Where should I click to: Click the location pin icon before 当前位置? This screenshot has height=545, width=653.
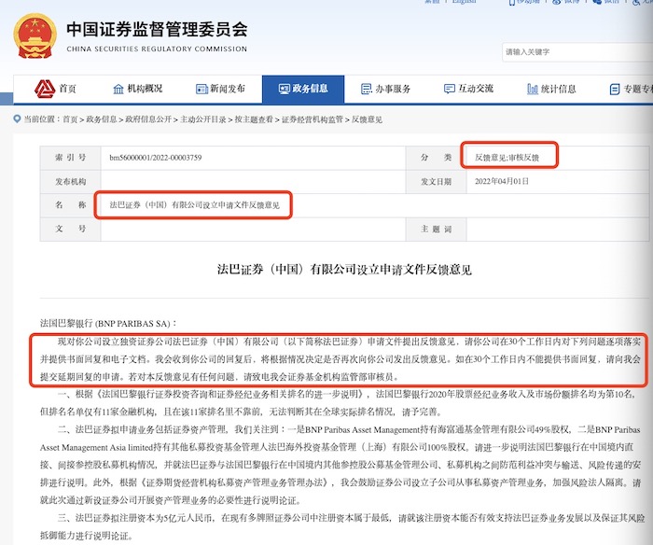17,119
